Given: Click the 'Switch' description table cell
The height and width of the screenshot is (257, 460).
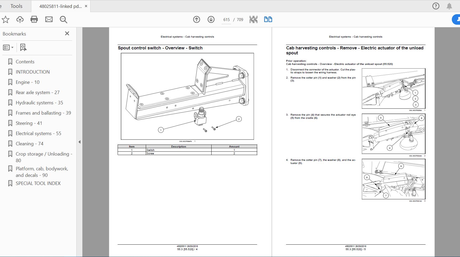Looking at the screenshot, I should coord(179,150).
